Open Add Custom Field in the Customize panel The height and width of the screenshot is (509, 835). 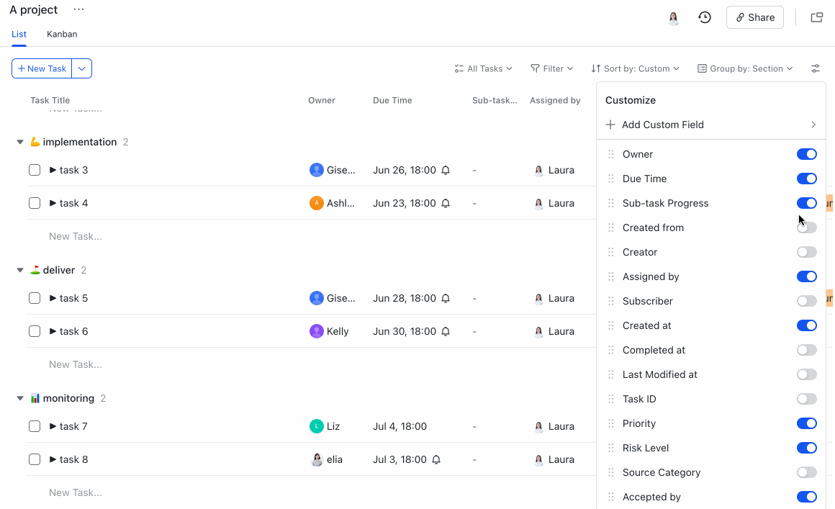pos(662,125)
